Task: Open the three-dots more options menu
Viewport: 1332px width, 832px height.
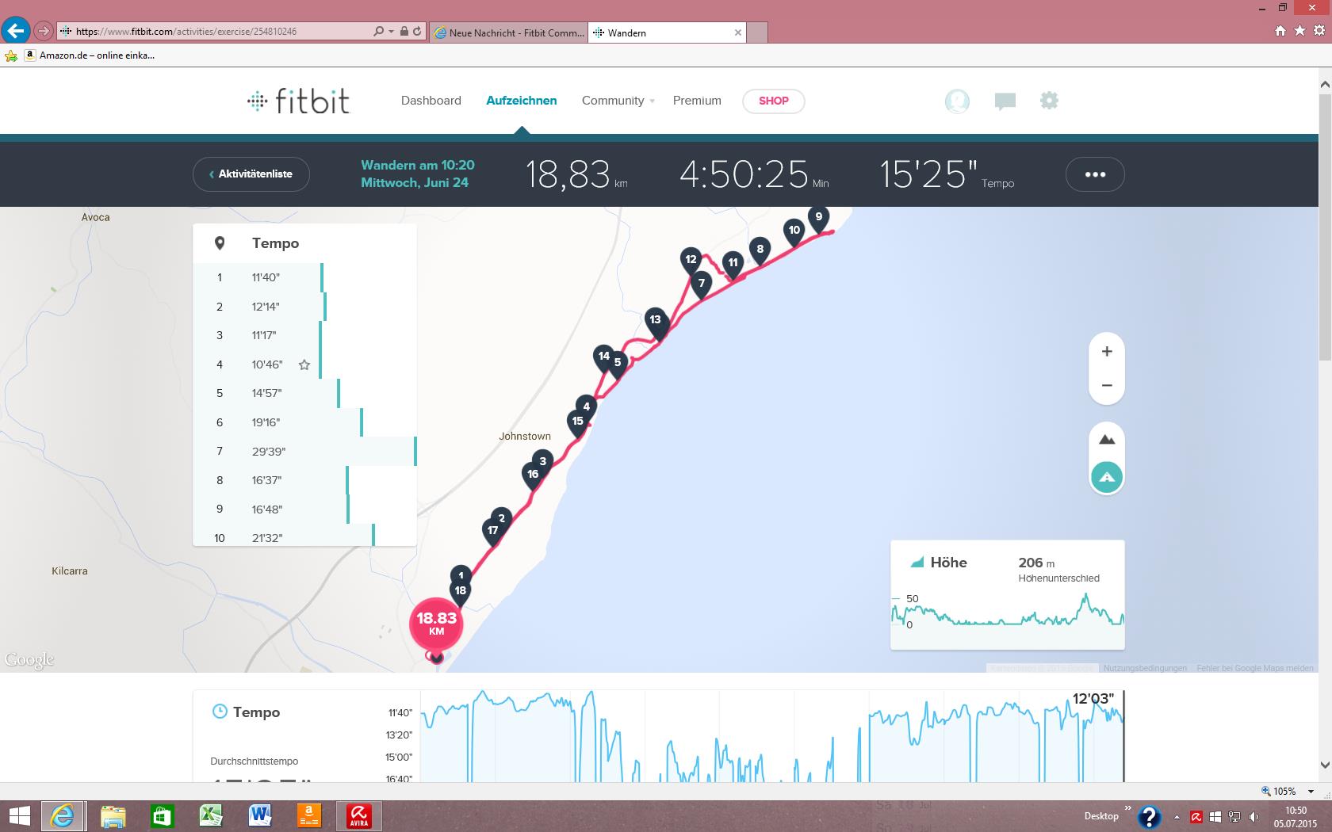Action: [1095, 174]
